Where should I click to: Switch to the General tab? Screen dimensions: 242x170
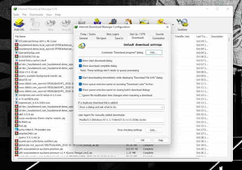pyautogui.click(x=83, y=38)
